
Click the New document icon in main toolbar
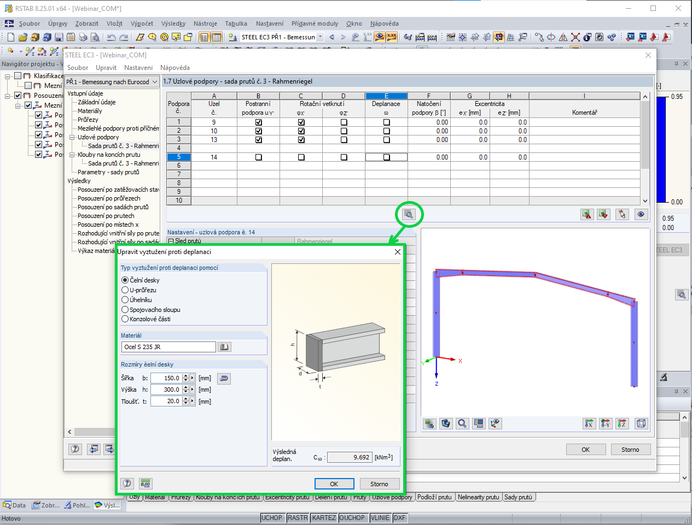[11, 37]
